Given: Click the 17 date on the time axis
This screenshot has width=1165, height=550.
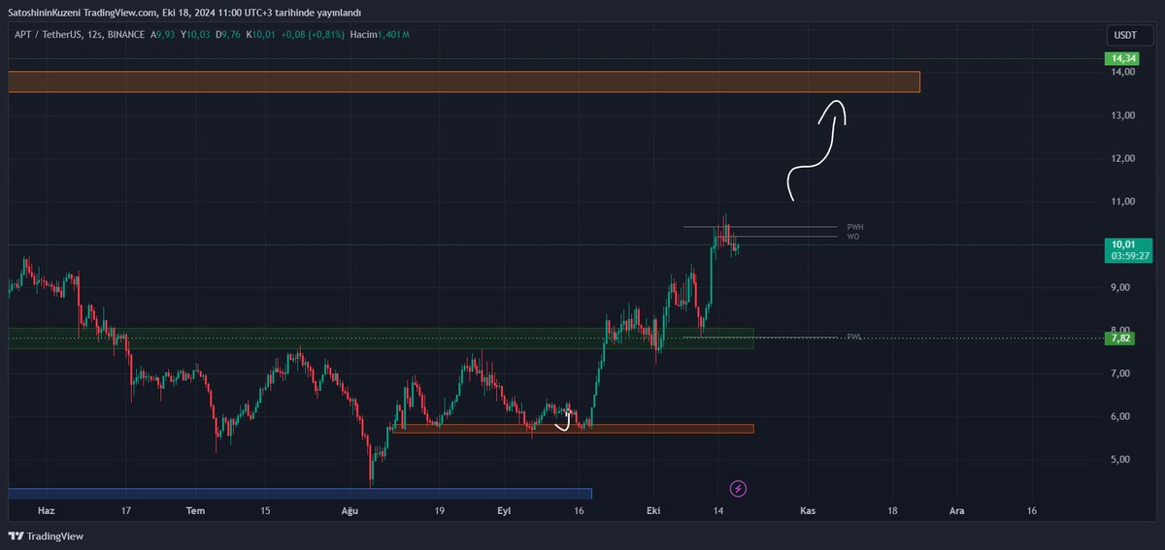Looking at the screenshot, I should coord(126,510).
